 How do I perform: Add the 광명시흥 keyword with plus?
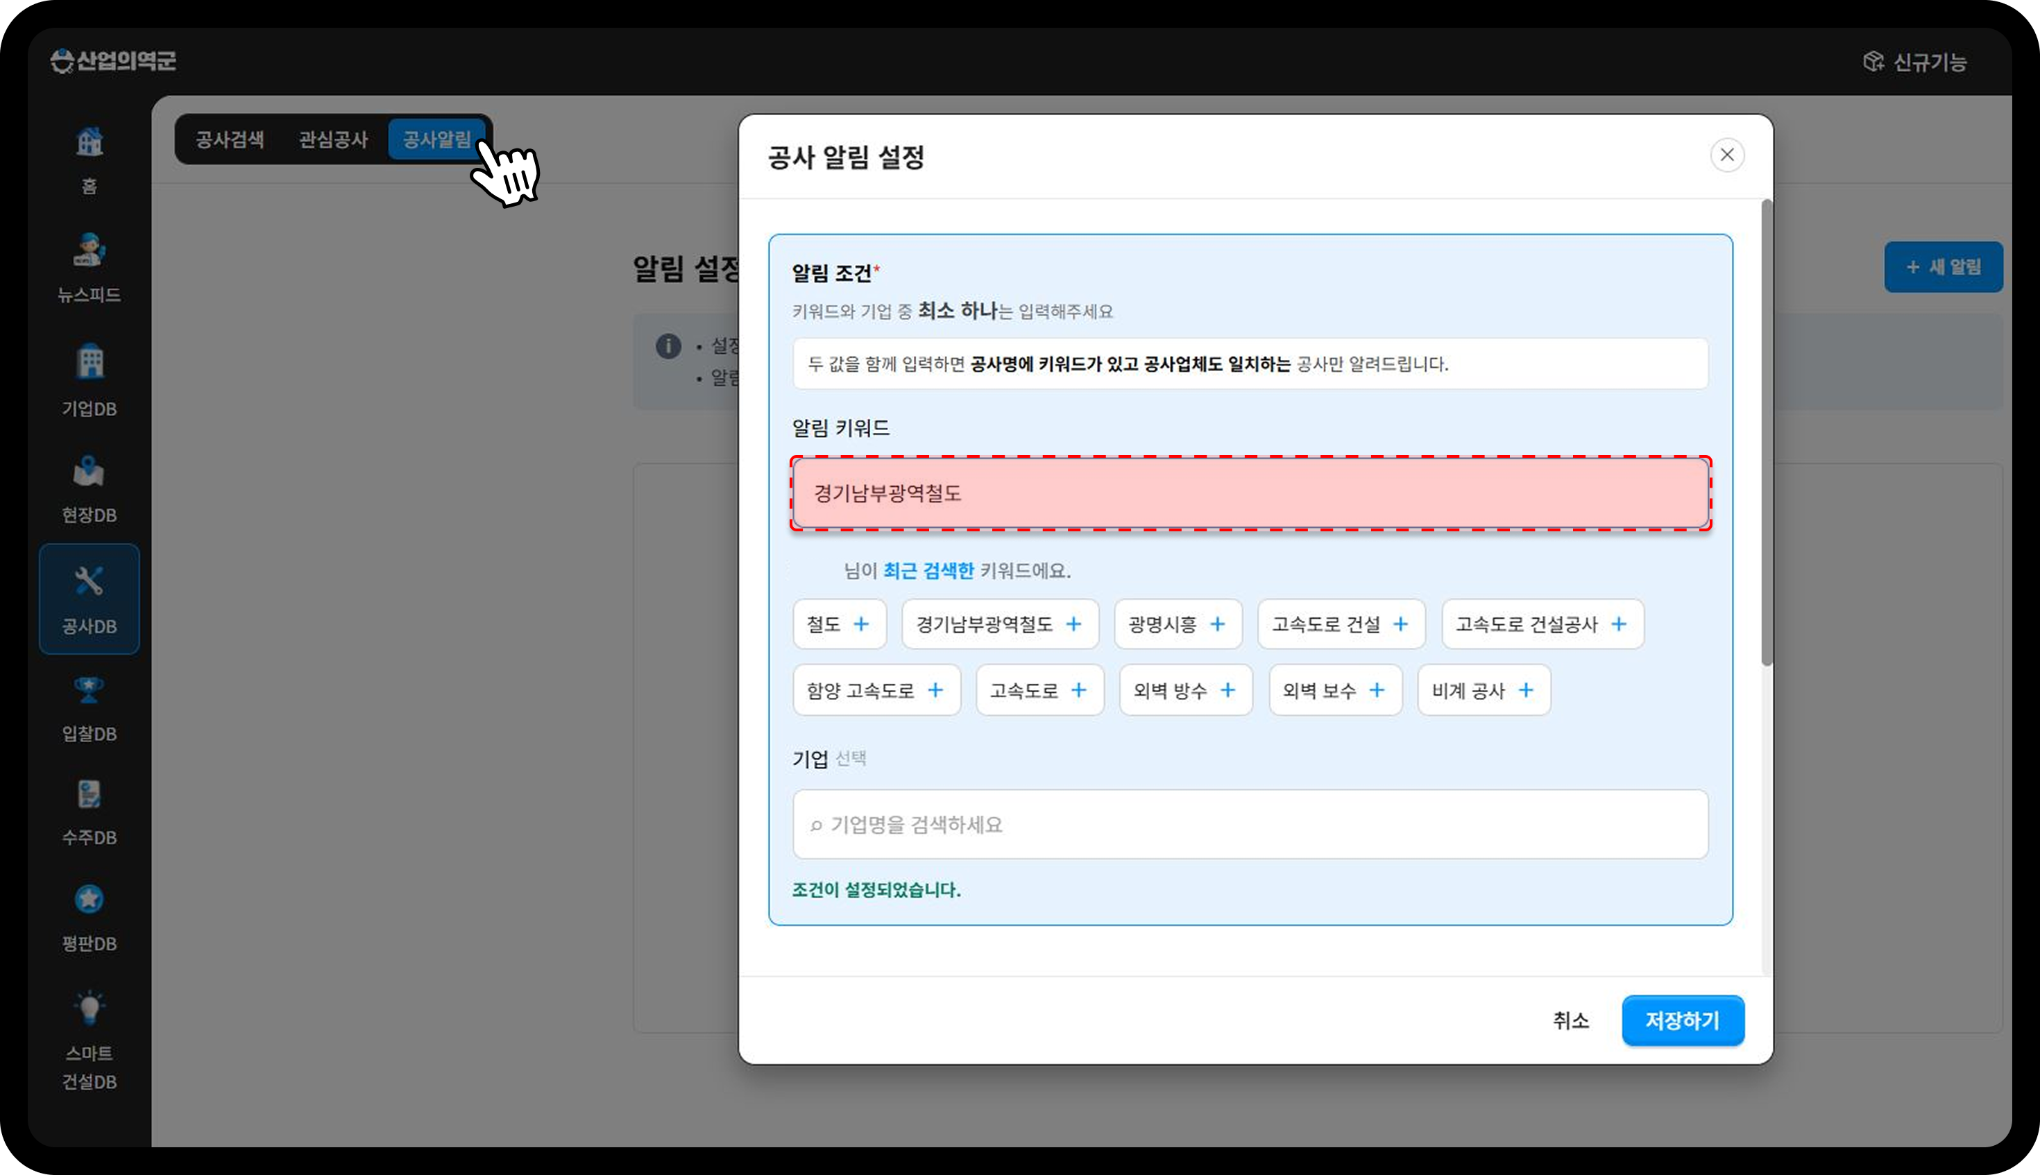1217,624
